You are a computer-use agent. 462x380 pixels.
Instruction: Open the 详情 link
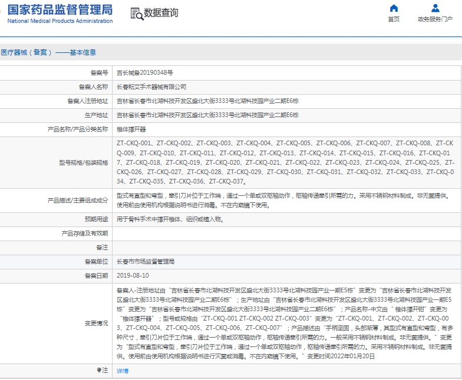(x=123, y=371)
